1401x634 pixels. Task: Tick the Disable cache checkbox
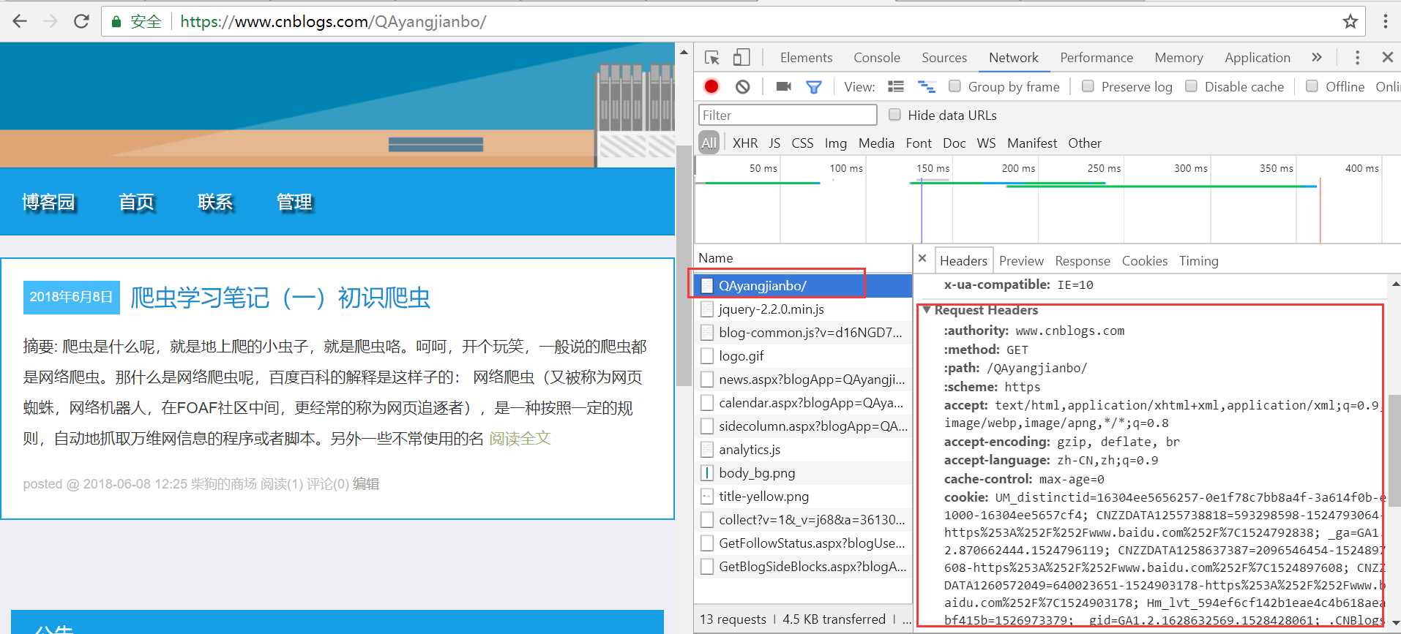tap(1191, 86)
